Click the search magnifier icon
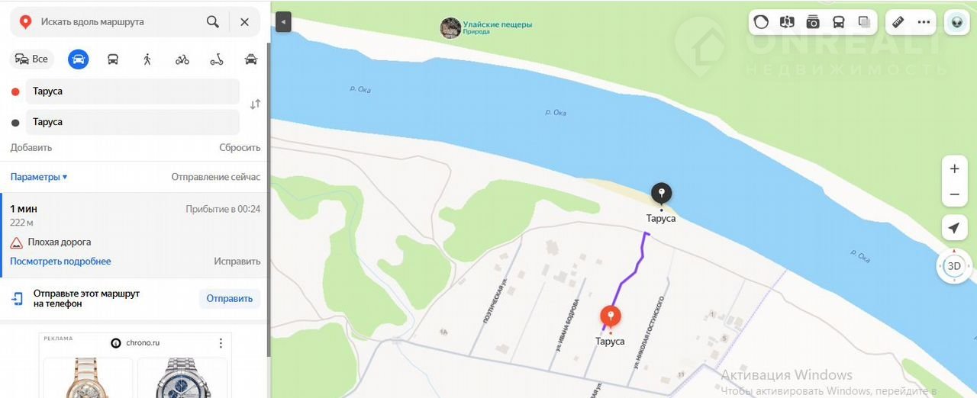The image size is (977, 398). 213,22
